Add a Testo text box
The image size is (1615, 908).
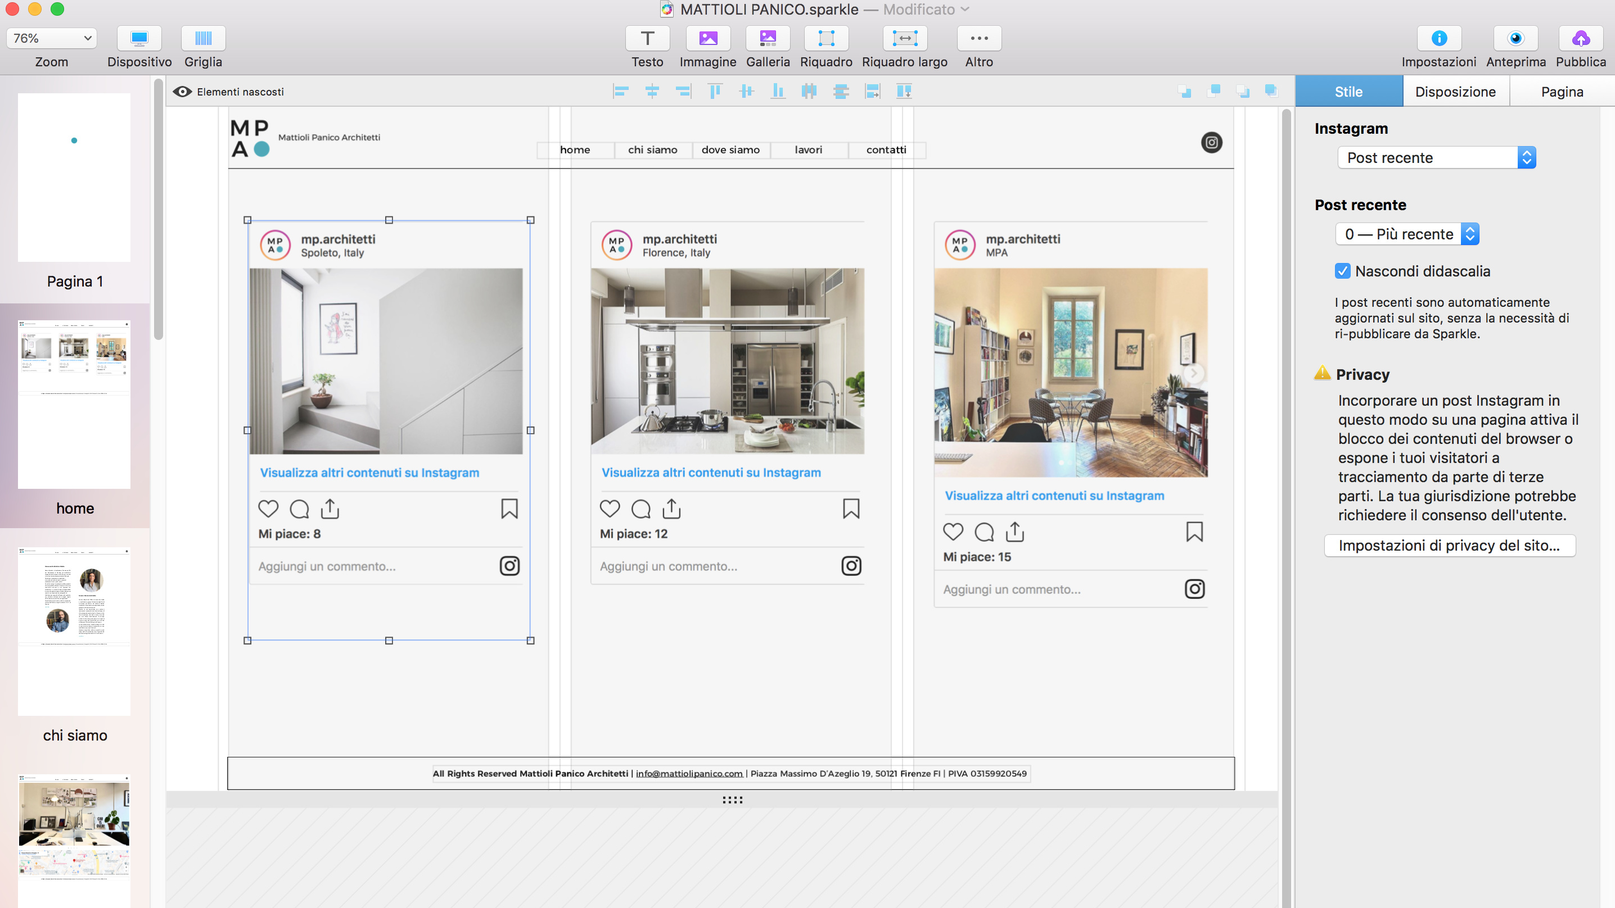[x=647, y=38]
